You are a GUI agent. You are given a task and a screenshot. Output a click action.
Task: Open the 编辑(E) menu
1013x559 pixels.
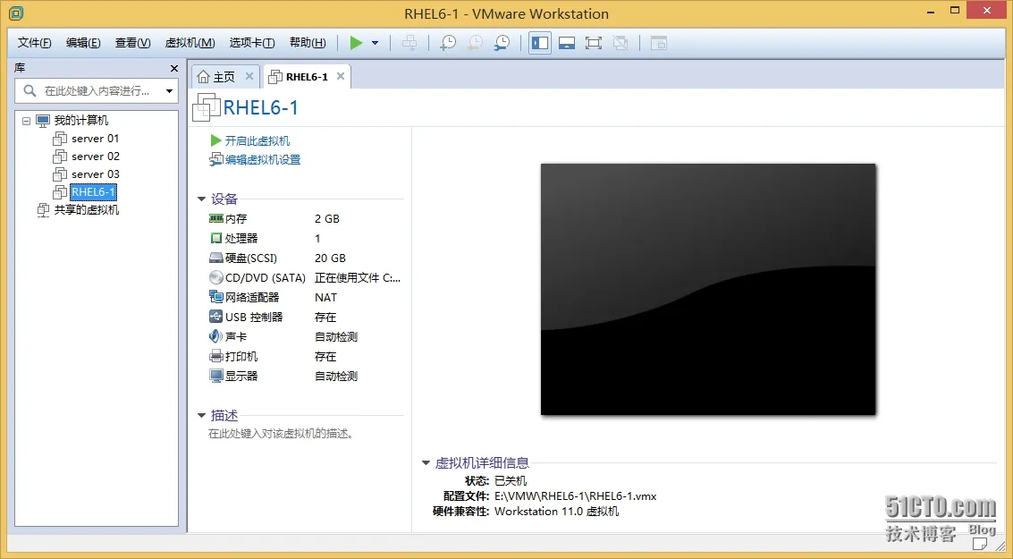click(83, 43)
